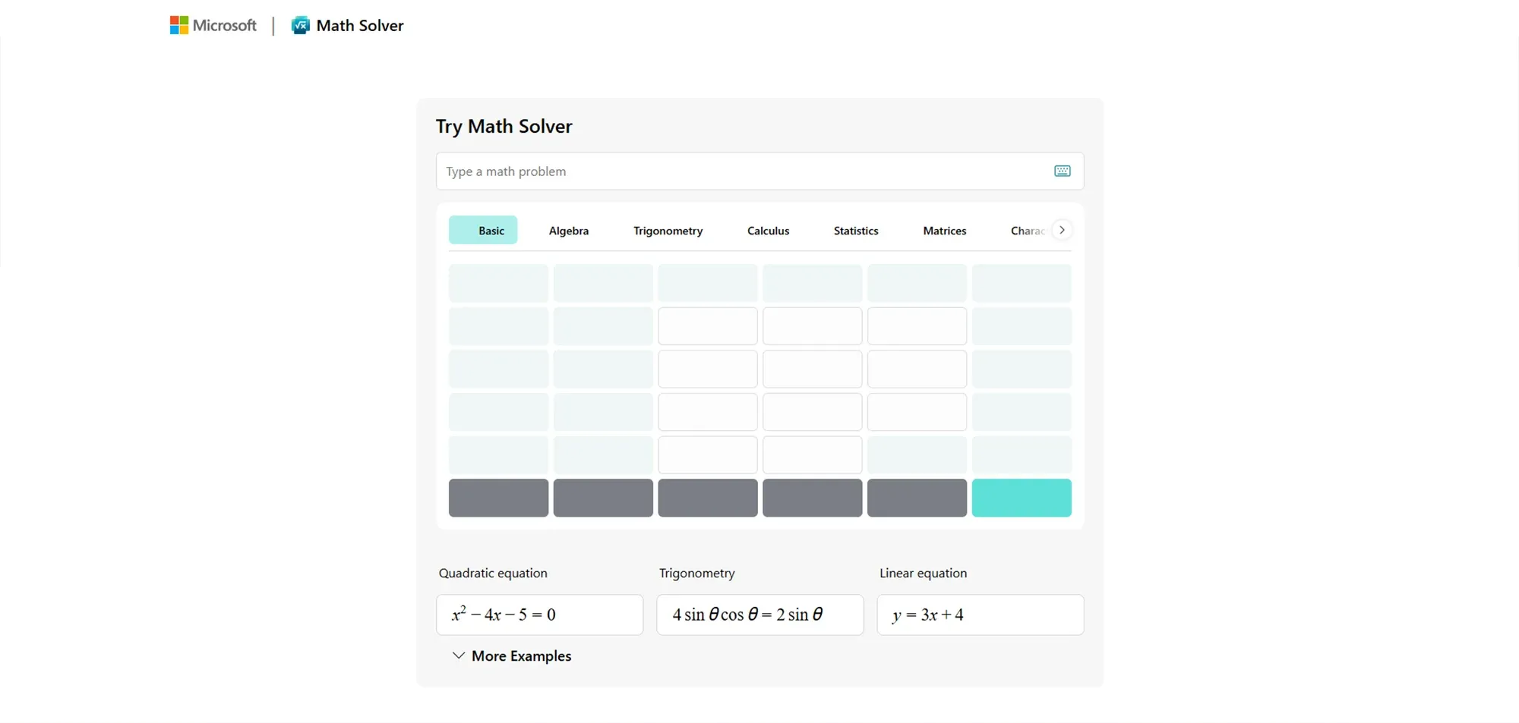The height and width of the screenshot is (723, 1519).
Task: Expand the More Examples section
Action: click(511, 655)
